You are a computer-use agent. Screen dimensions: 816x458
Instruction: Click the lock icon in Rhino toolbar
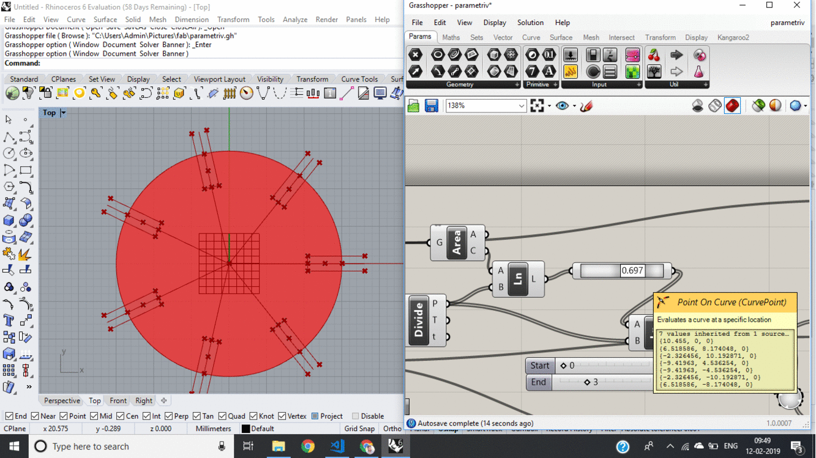[45, 94]
